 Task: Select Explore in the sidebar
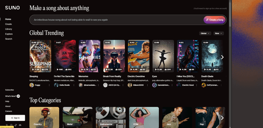(x=9, y=34)
